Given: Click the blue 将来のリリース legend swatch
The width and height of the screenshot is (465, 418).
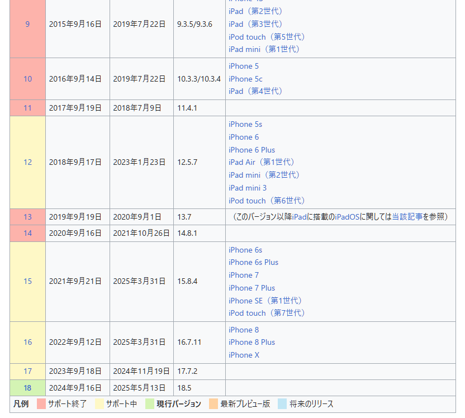Looking at the screenshot, I should point(282,404).
